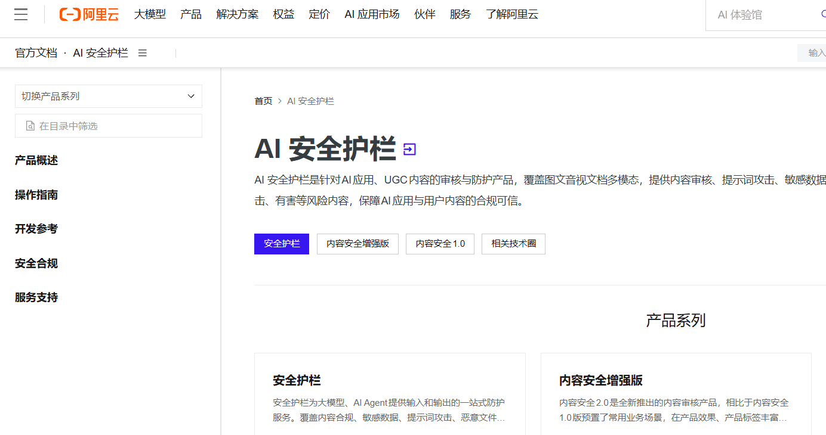Expand the 切换产品系列 dropdown
The image size is (826, 435).
point(109,96)
